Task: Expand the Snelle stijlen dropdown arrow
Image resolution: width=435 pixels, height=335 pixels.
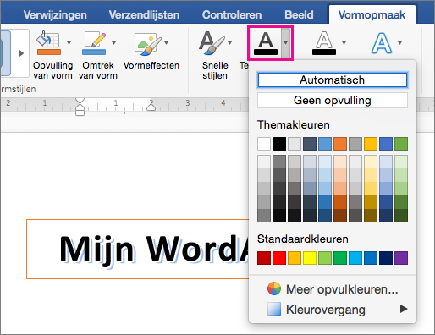Action: click(230, 43)
